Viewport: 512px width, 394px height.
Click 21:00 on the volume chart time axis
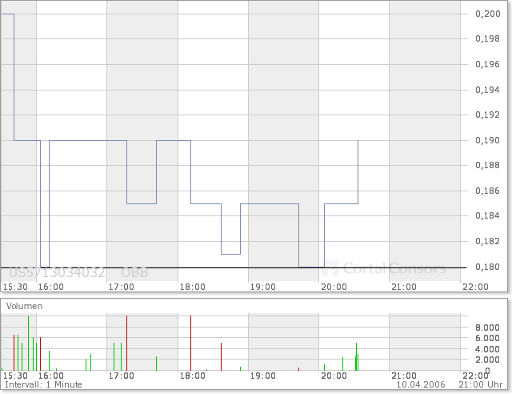click(404, 376)
